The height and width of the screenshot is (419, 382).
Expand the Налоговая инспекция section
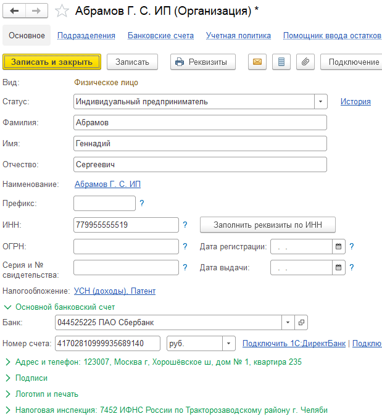8,410
